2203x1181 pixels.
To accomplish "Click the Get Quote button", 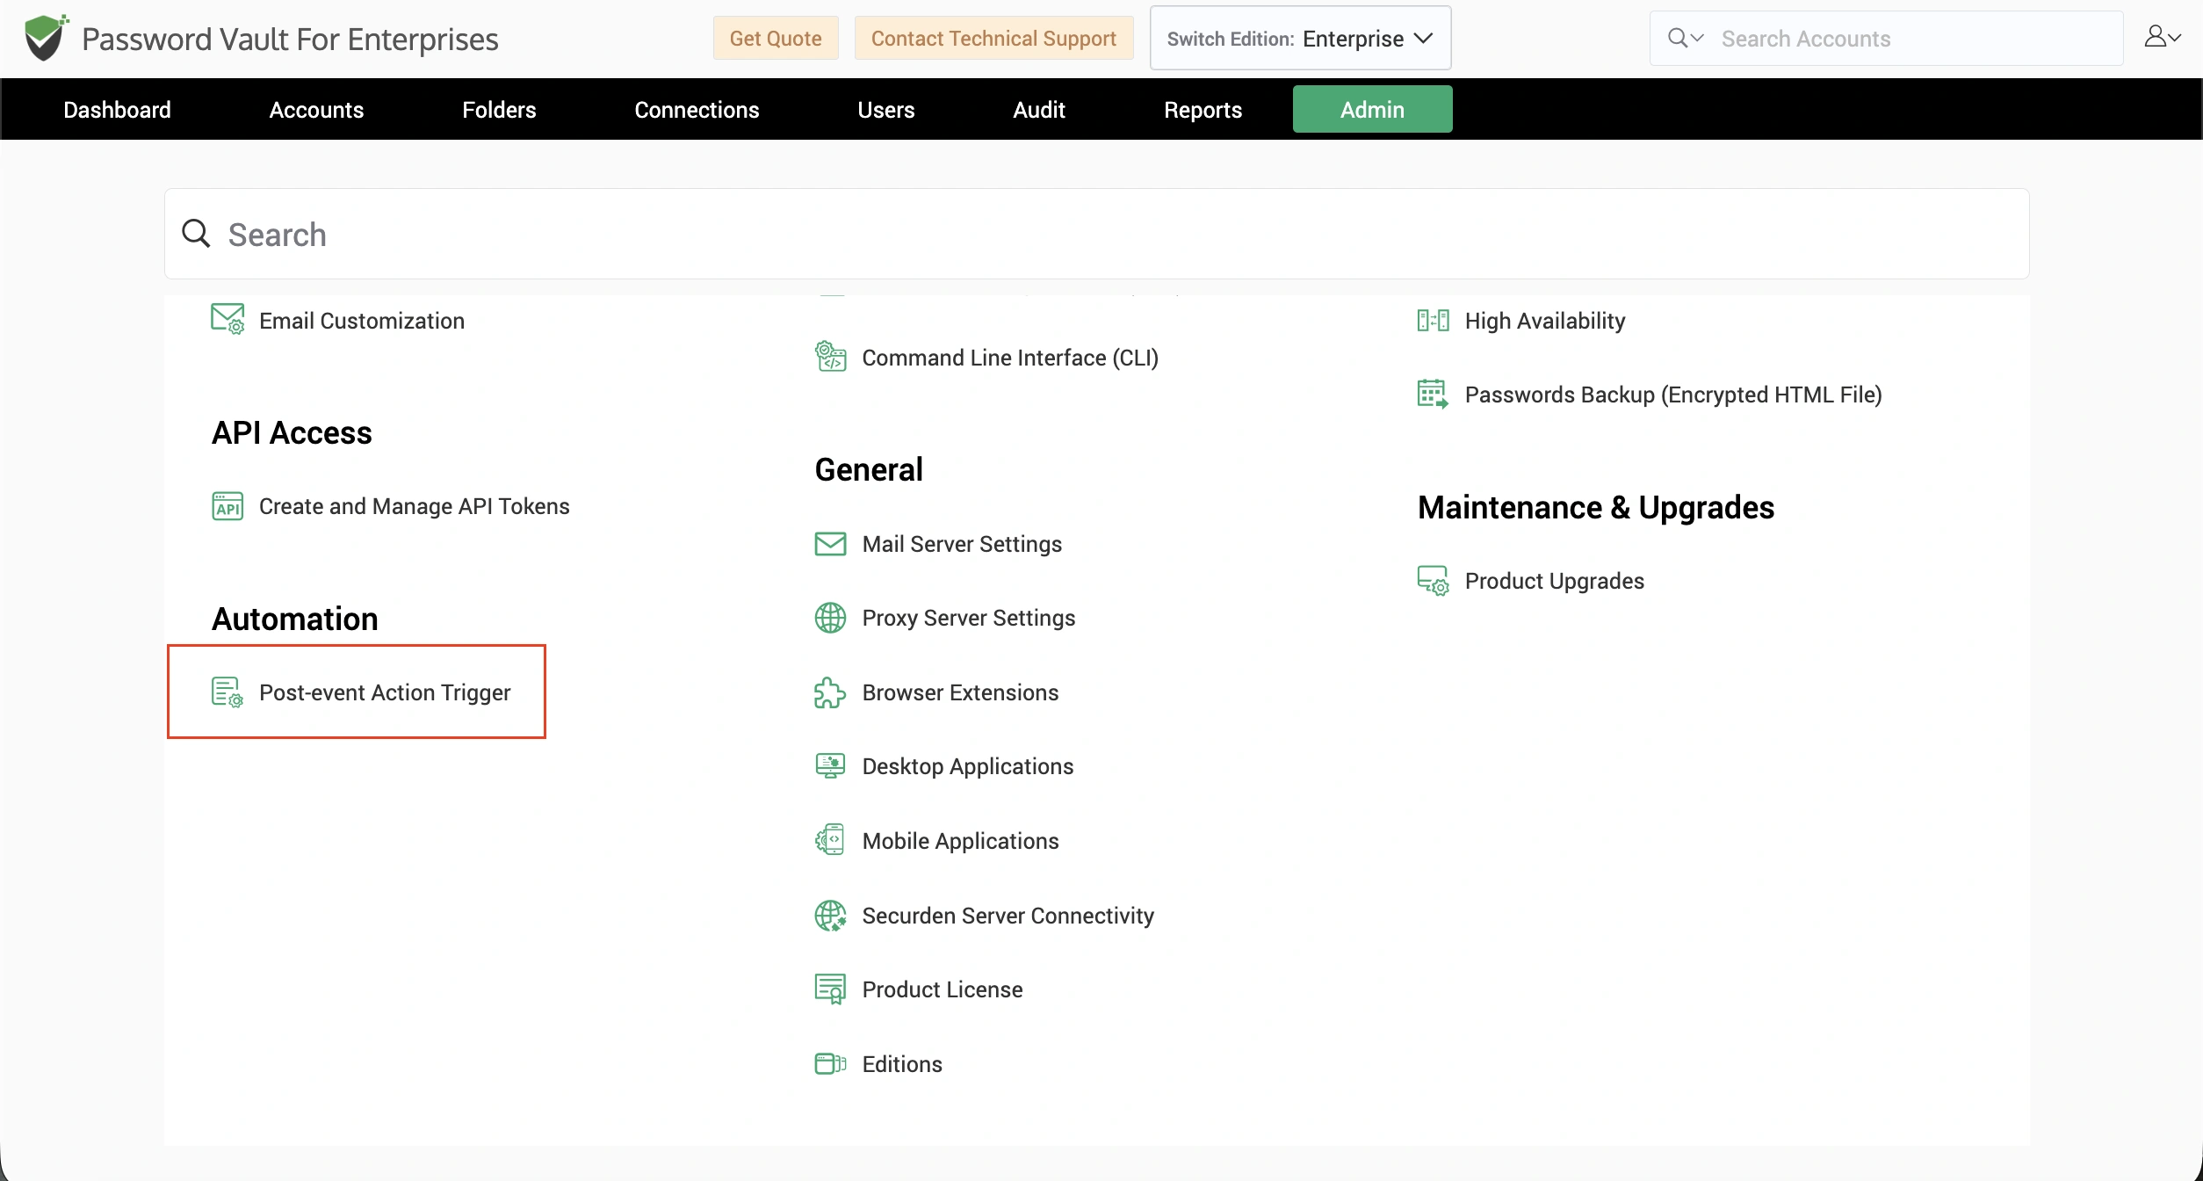I will click(776, 38).
